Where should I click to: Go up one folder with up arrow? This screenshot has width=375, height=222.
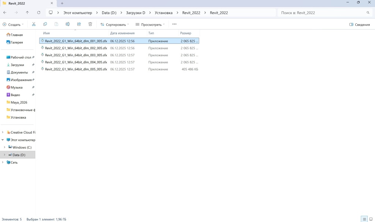(27, 13)
